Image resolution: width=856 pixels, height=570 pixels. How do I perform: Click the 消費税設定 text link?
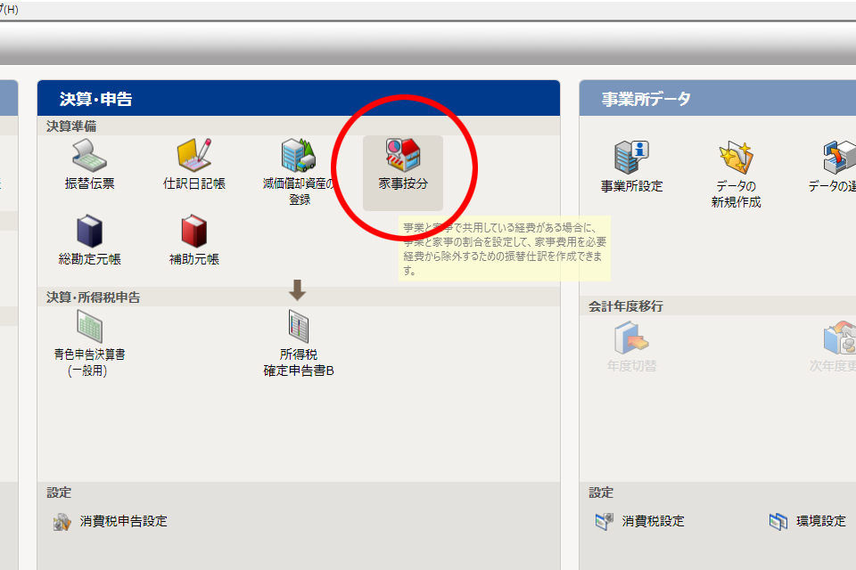pos(653,521)
